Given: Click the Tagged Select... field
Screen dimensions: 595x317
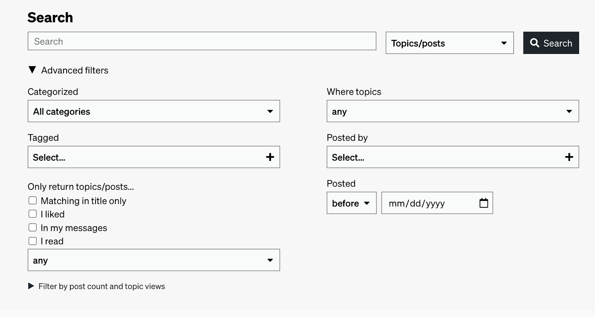Looking at the screenshot, I should 145,157.
